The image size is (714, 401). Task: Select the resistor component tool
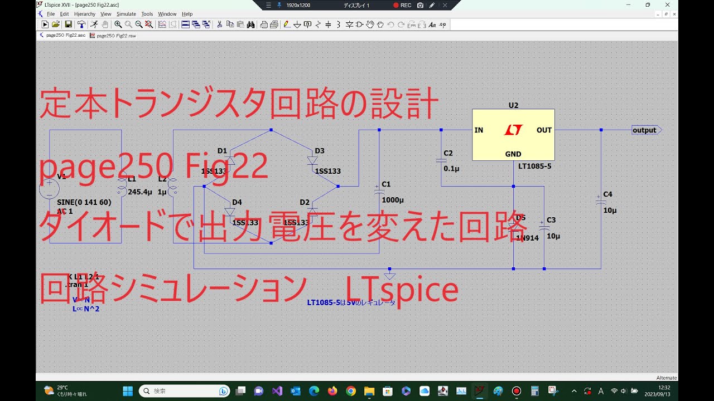(x=318, y=25)
